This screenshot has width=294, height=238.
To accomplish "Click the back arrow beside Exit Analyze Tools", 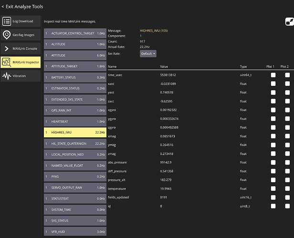I will click(x=3, y=7).
